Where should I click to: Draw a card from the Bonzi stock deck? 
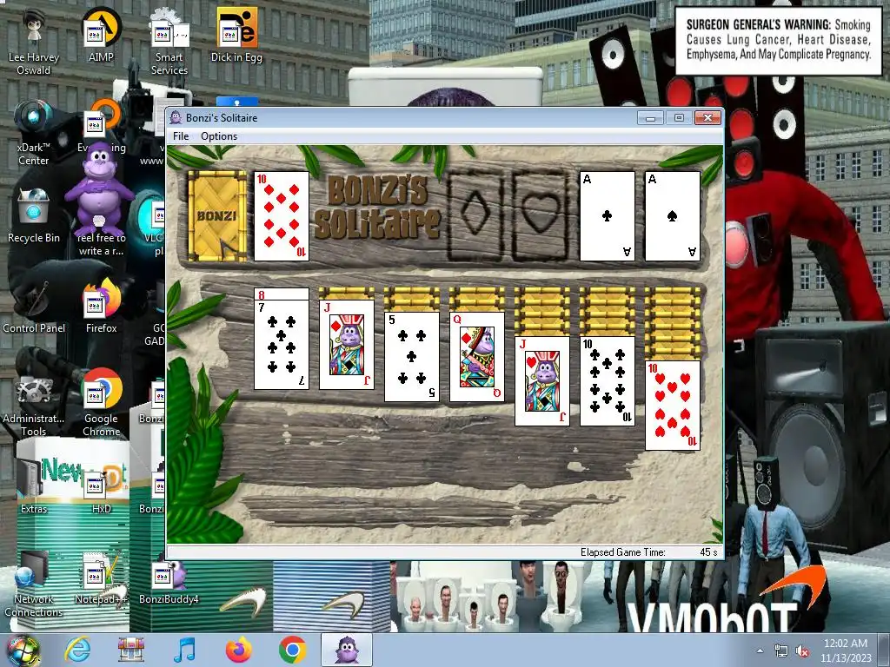tap(216, 216)
